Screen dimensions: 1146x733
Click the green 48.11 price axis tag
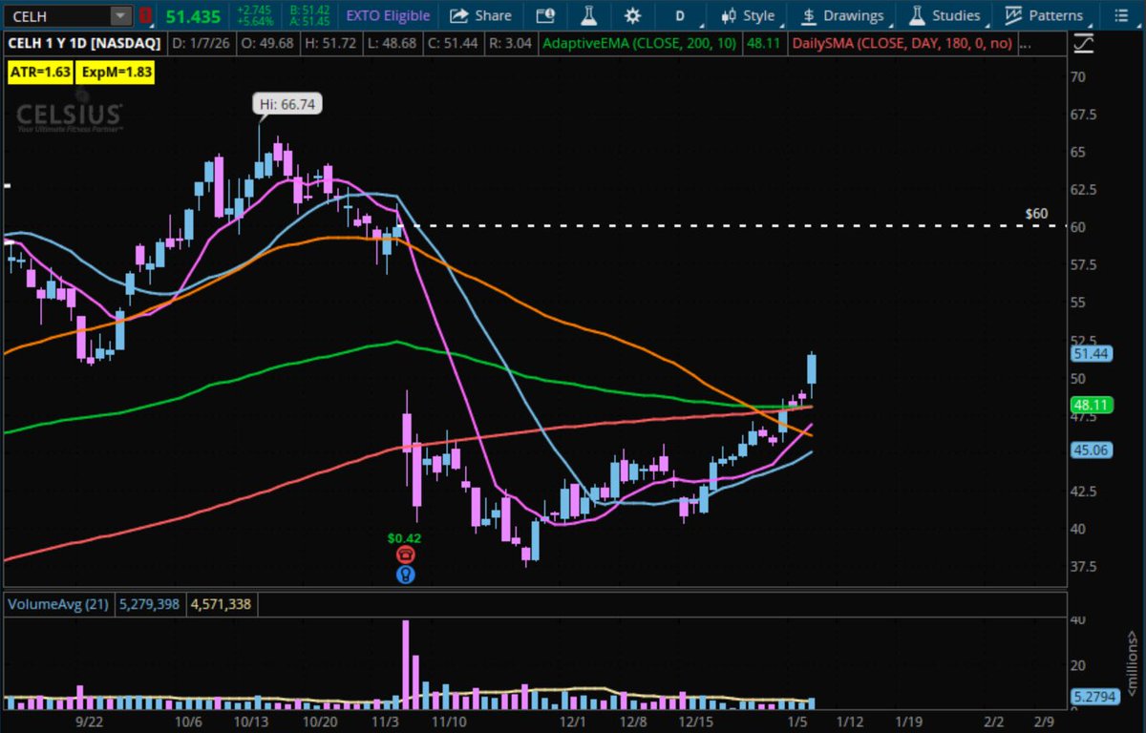click(1090, 404)
